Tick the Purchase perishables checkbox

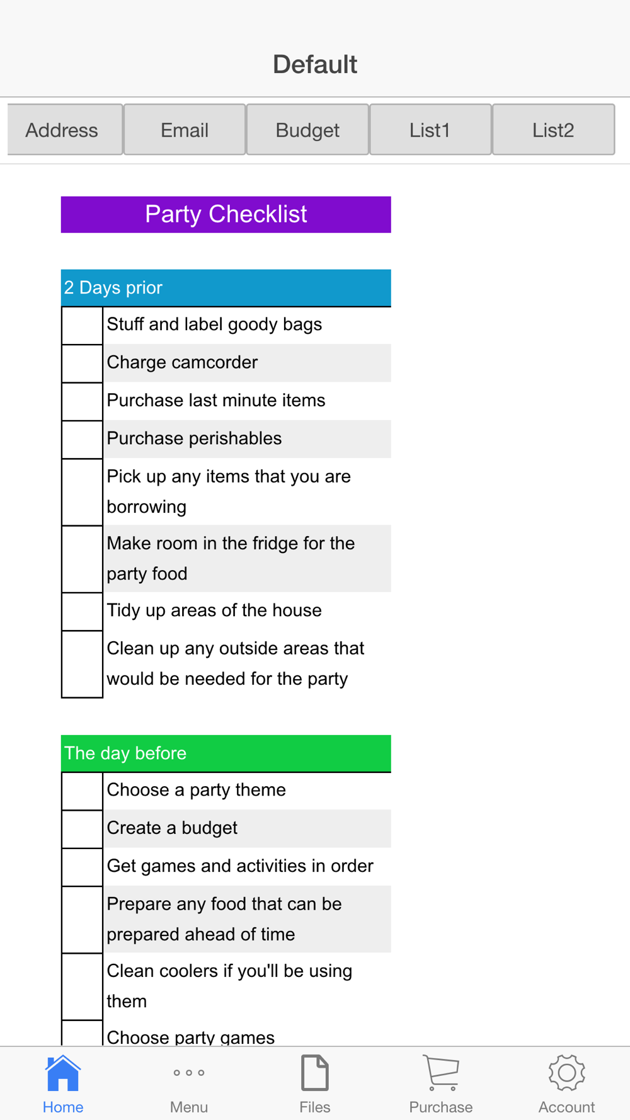click(x=82, y=439)
